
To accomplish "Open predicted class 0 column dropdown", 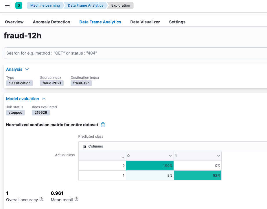I will [170, 156].
